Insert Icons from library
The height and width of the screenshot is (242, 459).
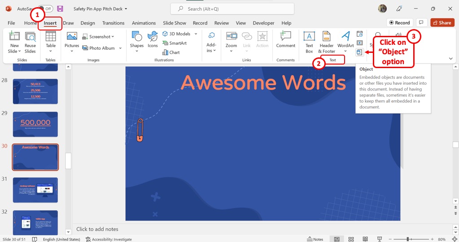click(153, 39)
